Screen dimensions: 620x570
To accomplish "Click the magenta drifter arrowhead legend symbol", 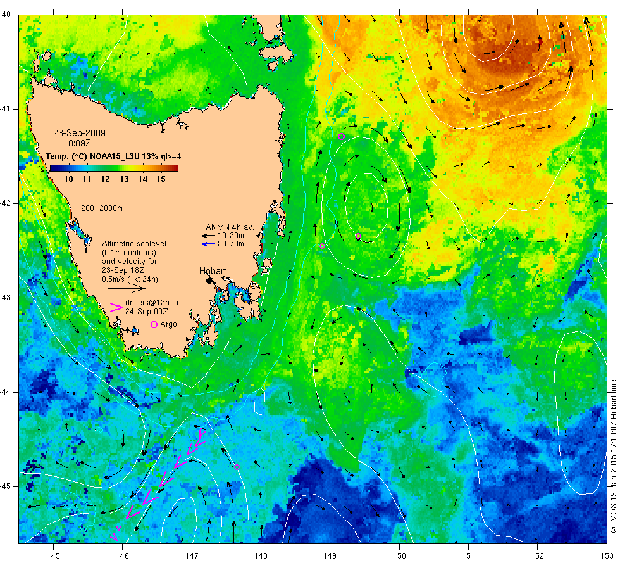I will (116, 307).
